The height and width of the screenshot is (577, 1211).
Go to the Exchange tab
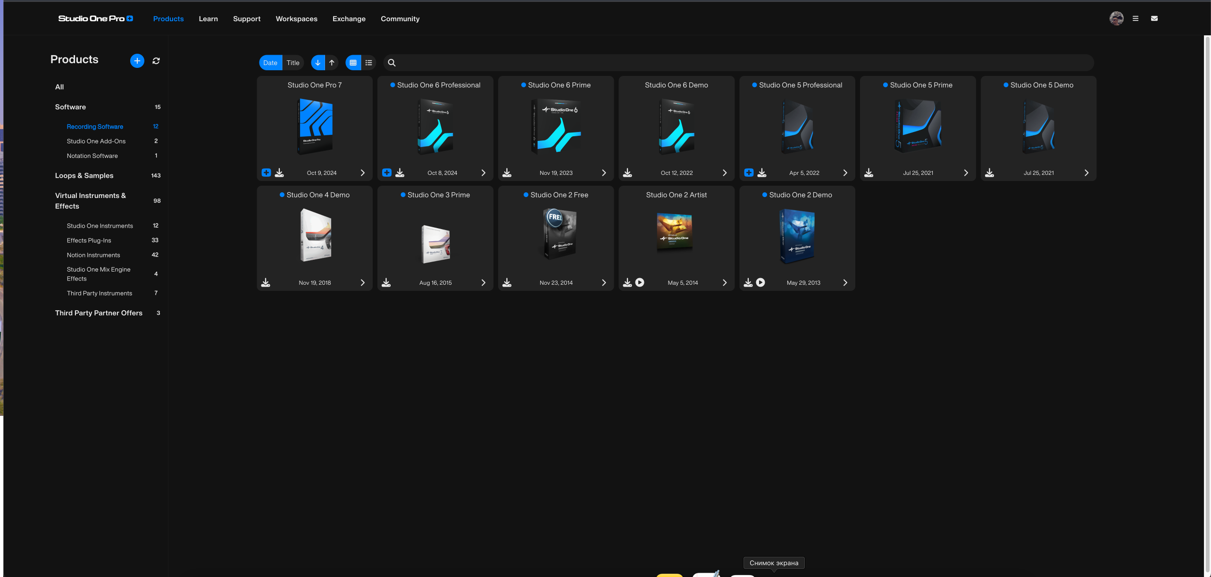tap(349, 19)
